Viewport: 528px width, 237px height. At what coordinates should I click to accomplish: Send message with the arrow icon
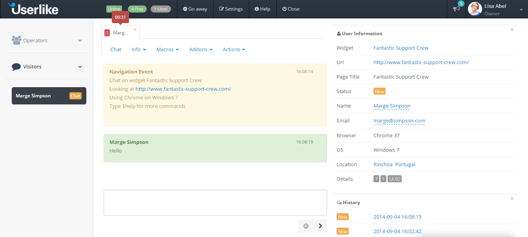(x=320, y=226)
